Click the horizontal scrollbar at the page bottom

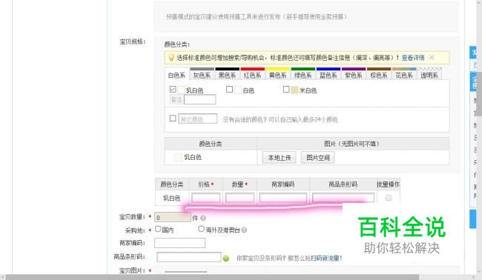click(x=212, y=277)
